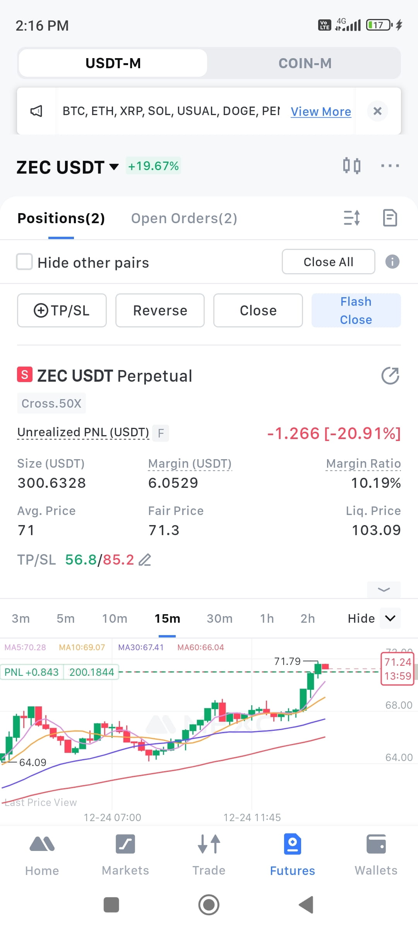Open the order history document icon
418x930 pixels.
[390, 218]
